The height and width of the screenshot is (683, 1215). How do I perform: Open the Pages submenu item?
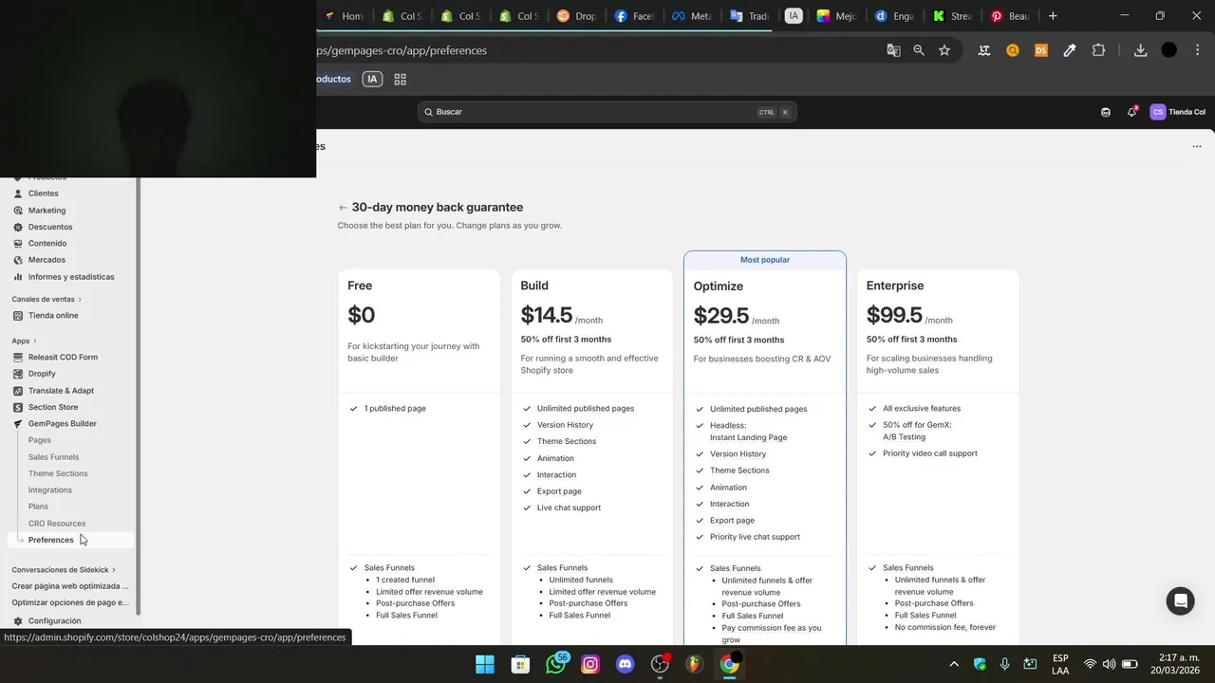click(x=40, y=440)
